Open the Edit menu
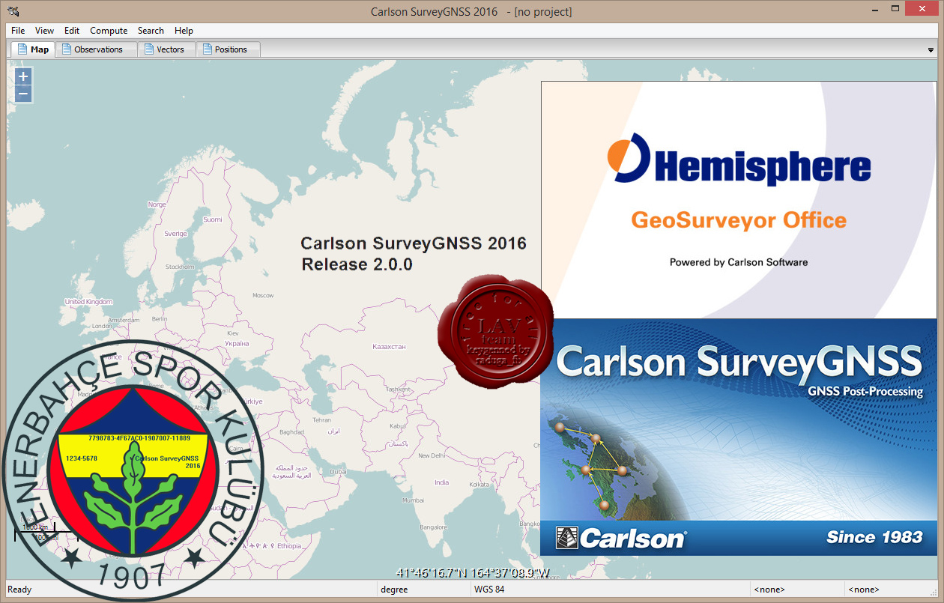Viewport: 944px width, 603px height. pyautogui.click(x=72, y=31)
